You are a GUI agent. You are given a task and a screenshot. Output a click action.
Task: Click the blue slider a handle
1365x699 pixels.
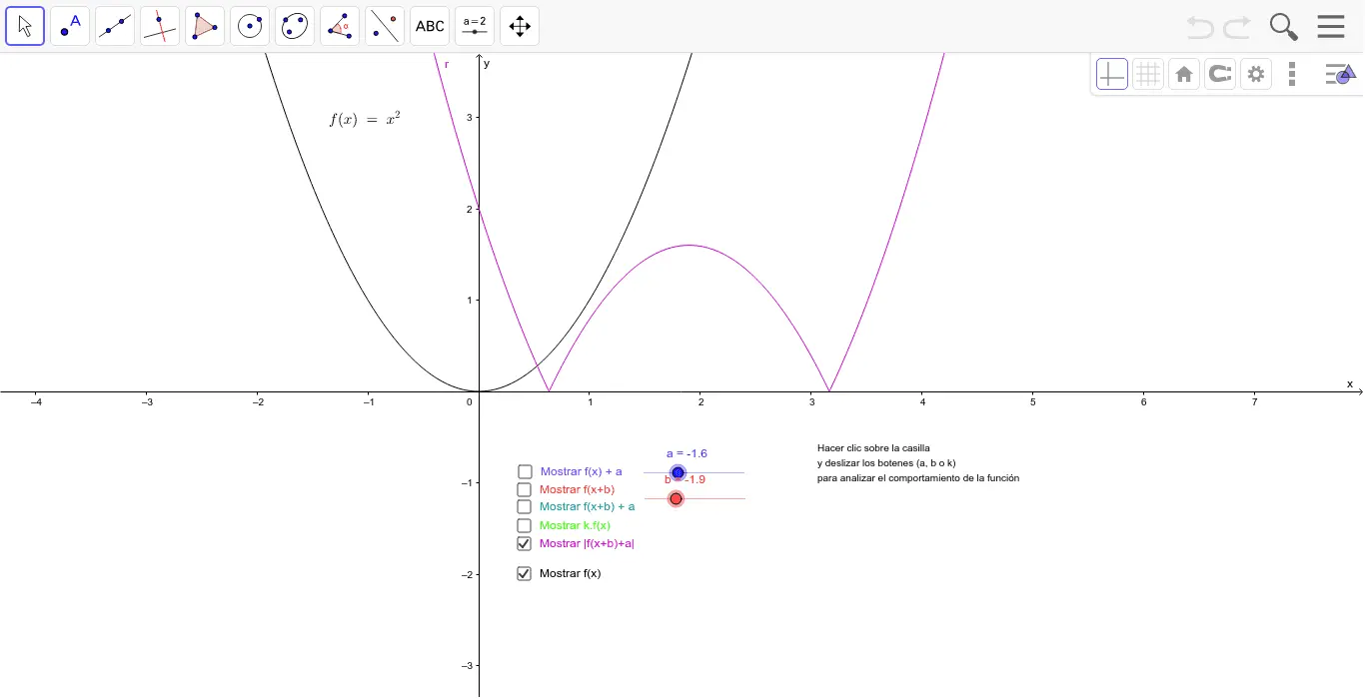pos(678,472)
